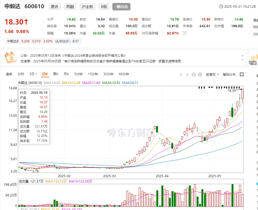The width and height of the screenshot is (258, 210).
Task: Click the volume MA5:135.72万 label
Action: [x=56, y=181]
